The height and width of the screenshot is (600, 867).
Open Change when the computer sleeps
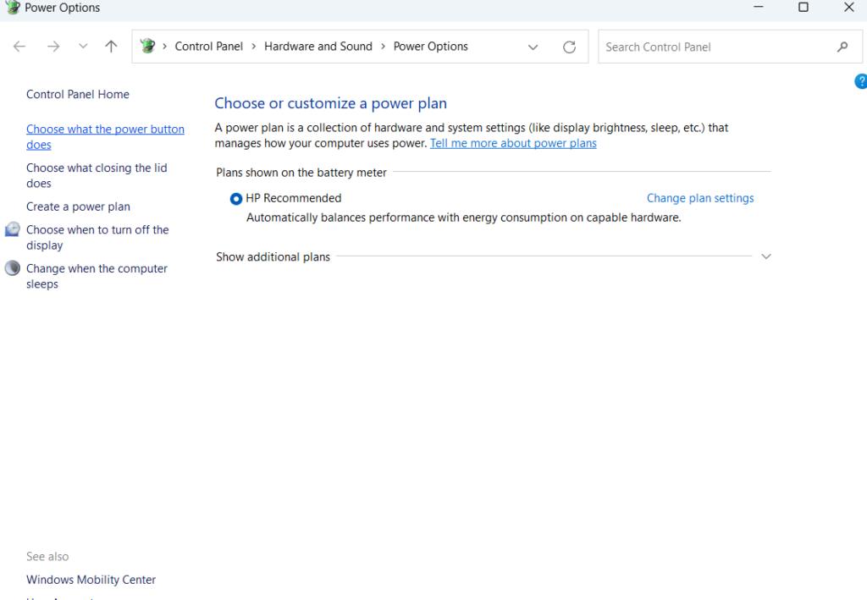[97, 276]
